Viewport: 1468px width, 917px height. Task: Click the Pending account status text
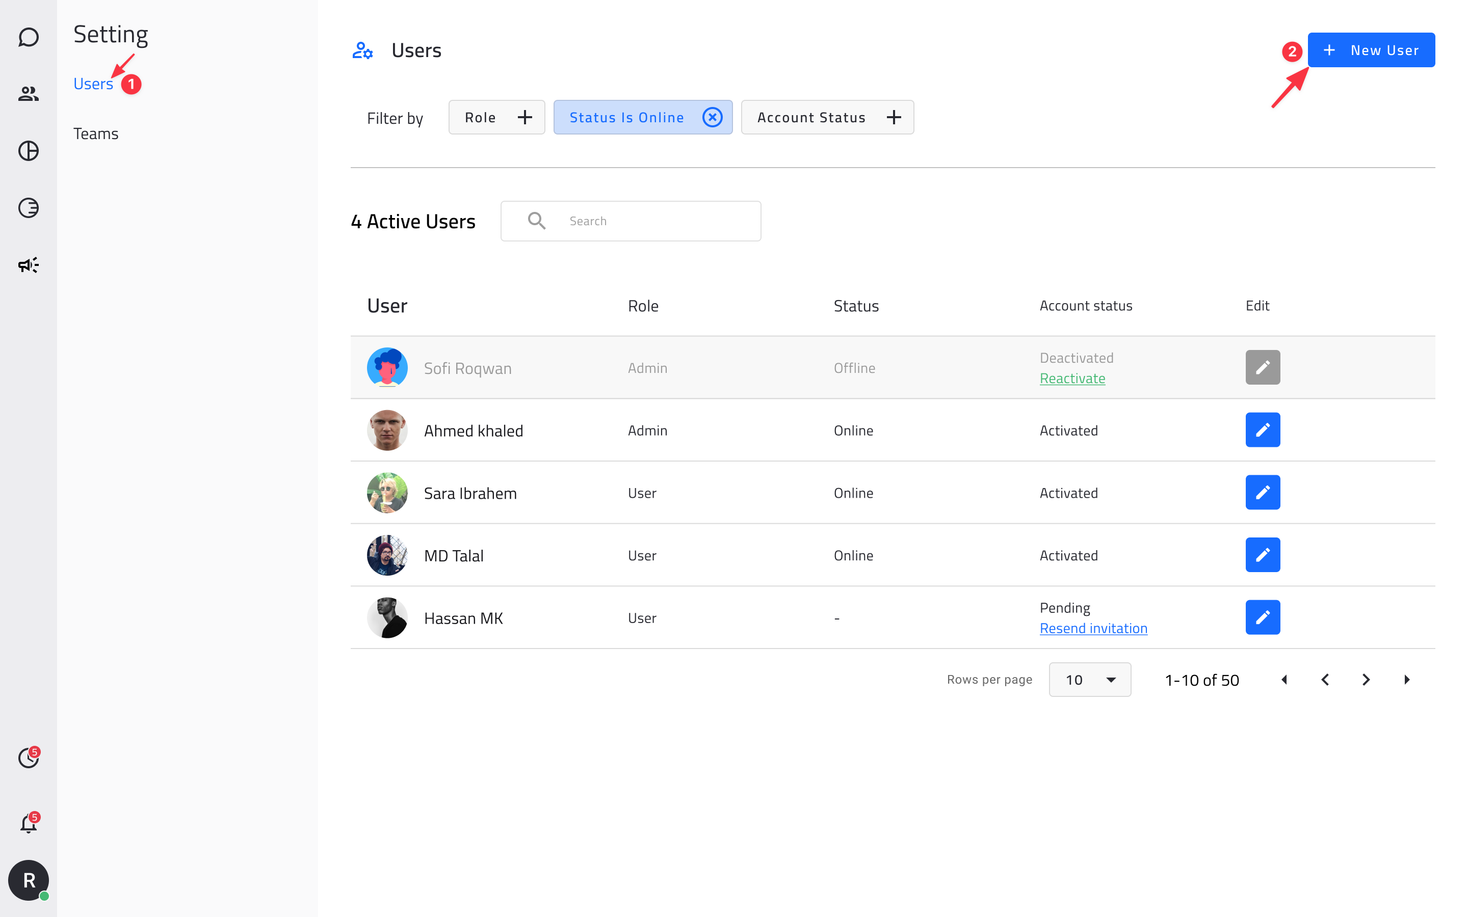(1065, 608)
